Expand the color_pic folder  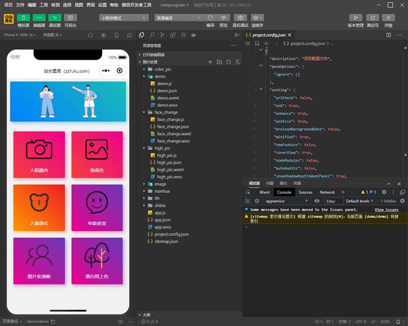[163, 69]
